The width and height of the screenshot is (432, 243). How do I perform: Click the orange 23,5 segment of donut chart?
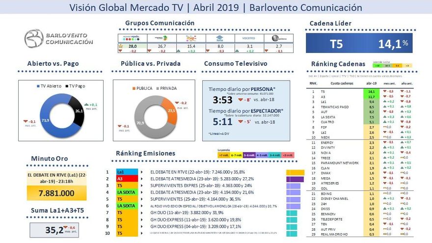[168, 110]
